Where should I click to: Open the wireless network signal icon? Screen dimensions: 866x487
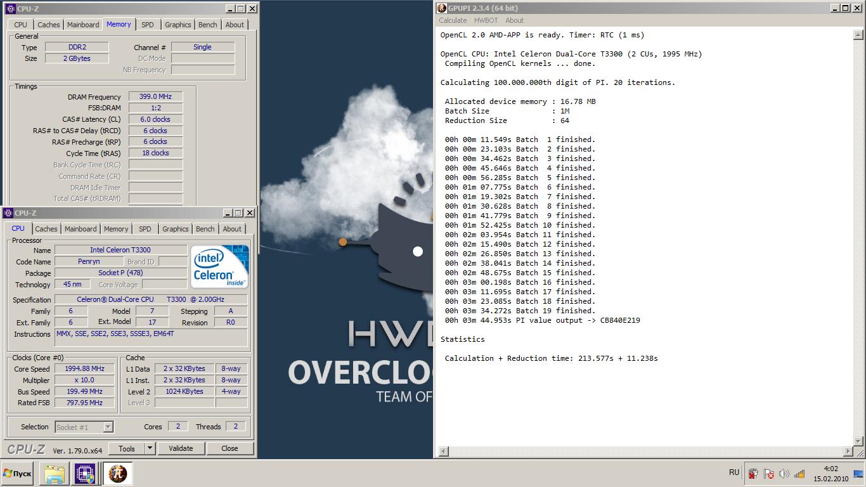pyautogui.click(x=799, y=474)
